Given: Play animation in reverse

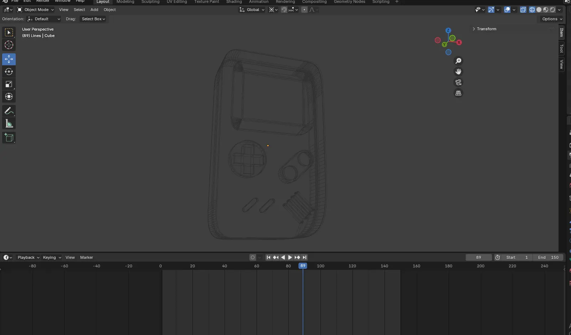Looking at the screenshot, I should [x=283, y=257].
